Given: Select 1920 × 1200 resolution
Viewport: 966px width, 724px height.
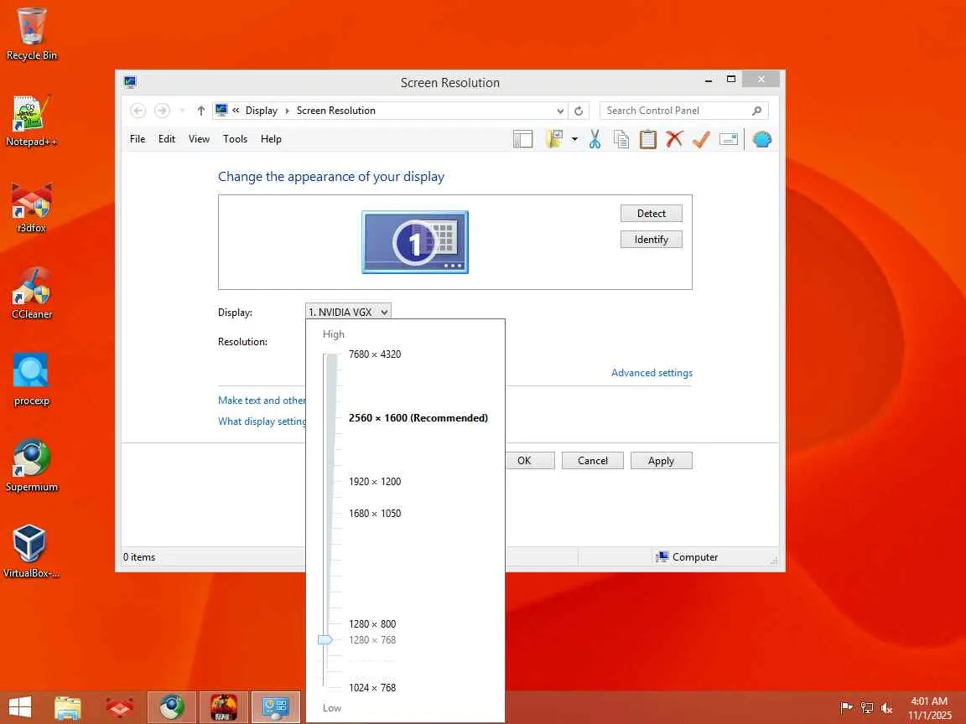Looking at the screenshot, I should tap(375, 482).
